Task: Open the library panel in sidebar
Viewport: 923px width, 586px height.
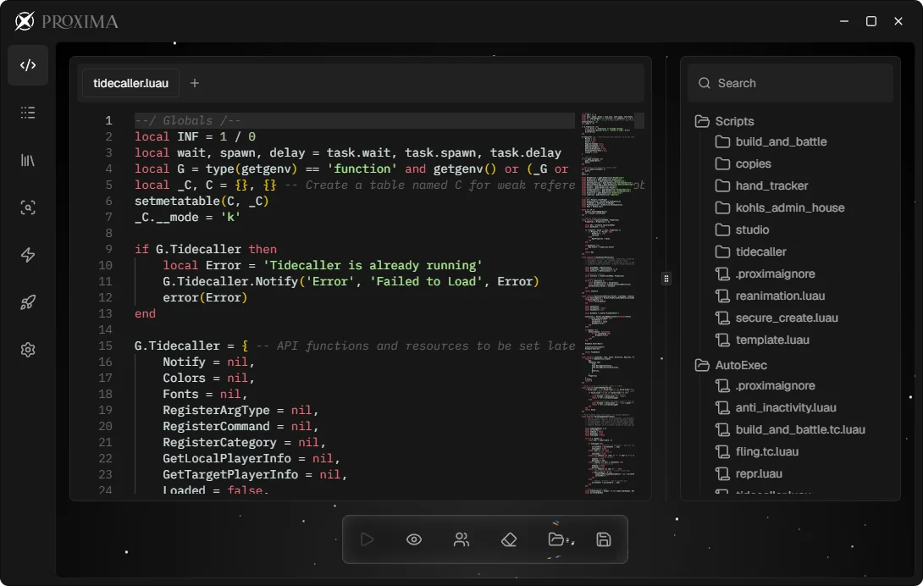Action: (x=28, y=160)
